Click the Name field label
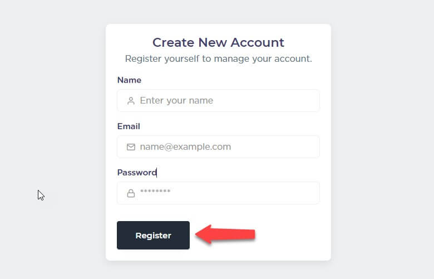 pos(129,80)
